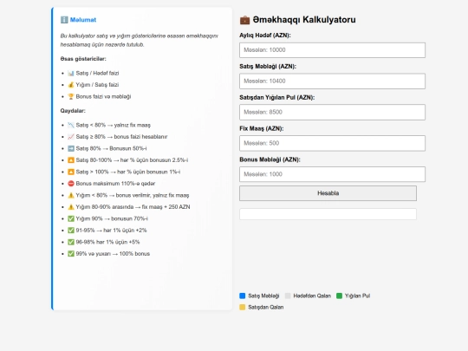Click the yellow Satışdan Qalan legend swatch
The height and width of the screenshot is (351, 468).
coord(243,307)
